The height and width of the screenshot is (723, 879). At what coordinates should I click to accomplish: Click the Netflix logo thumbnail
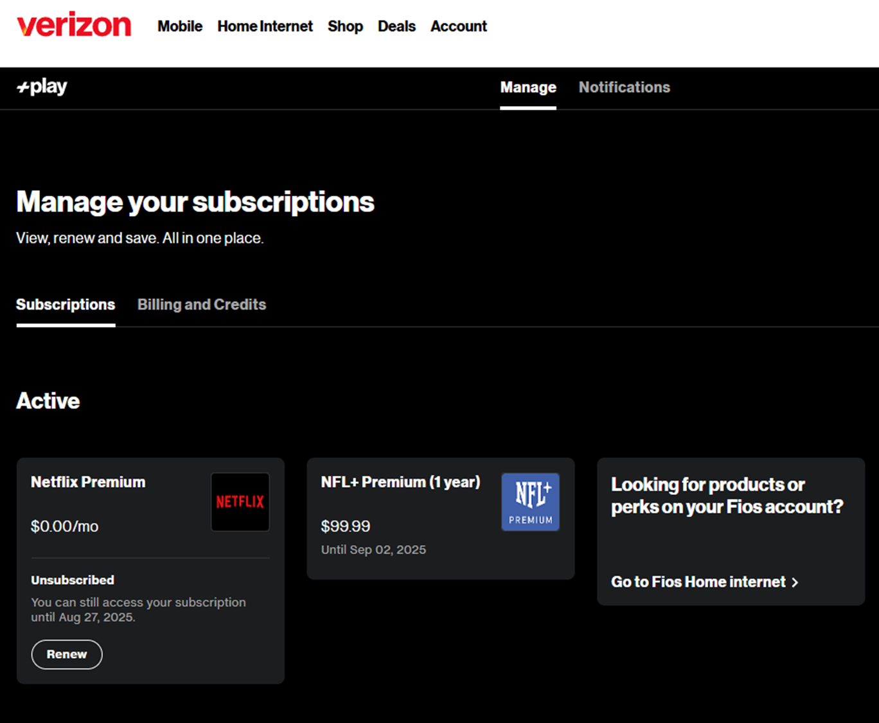[240, 502]
